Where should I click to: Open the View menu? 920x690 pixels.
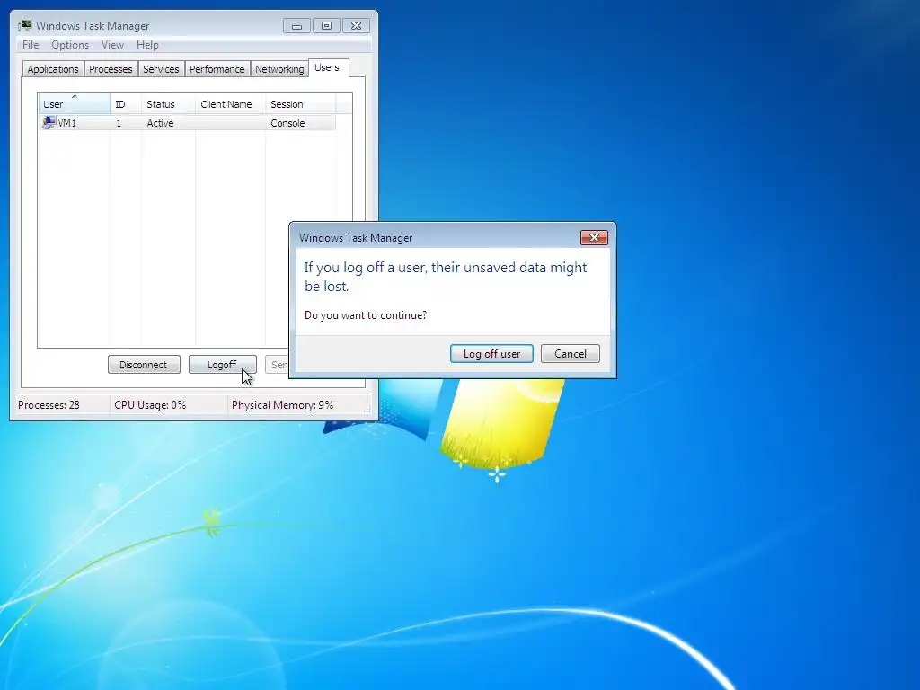[112, 45]
